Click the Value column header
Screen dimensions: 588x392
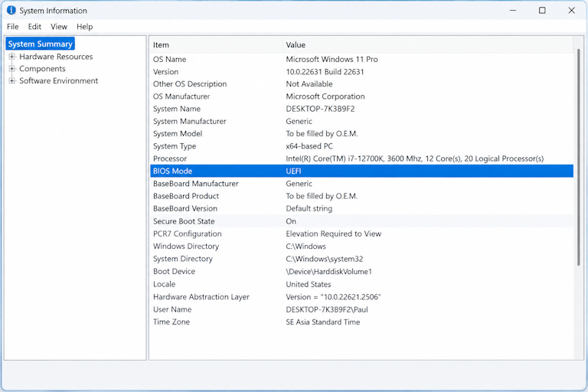point(427,45)
